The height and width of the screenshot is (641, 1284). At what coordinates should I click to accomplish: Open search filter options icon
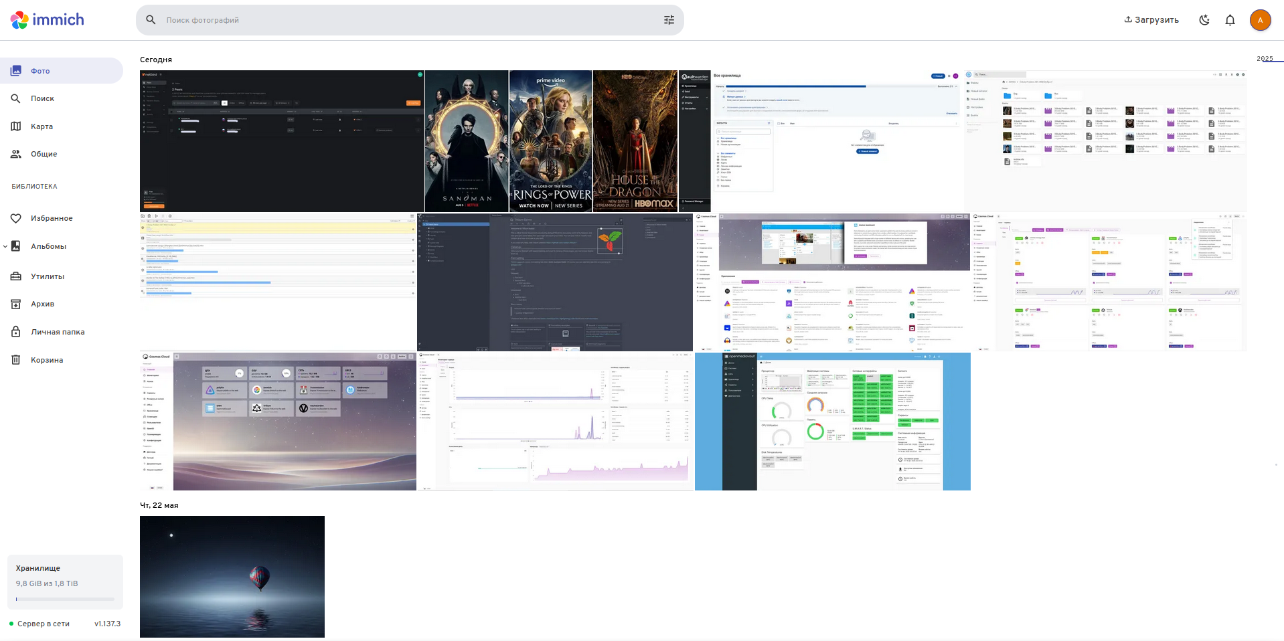(669, 20)
